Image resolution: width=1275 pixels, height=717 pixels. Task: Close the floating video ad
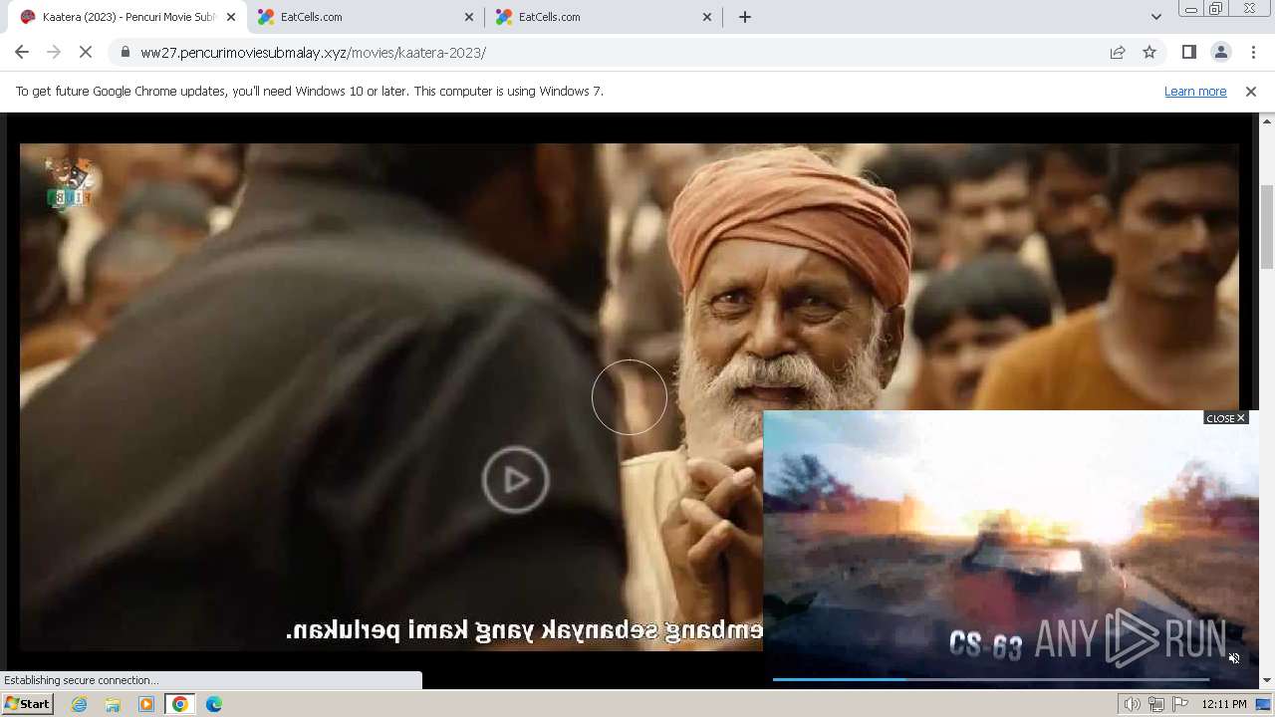pyautogui.click(x=1225, y=418)
